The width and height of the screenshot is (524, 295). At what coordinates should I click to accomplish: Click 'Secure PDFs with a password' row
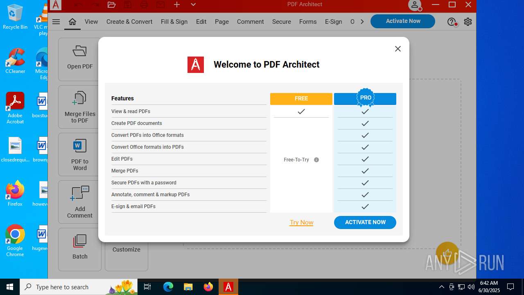[189, 183]
